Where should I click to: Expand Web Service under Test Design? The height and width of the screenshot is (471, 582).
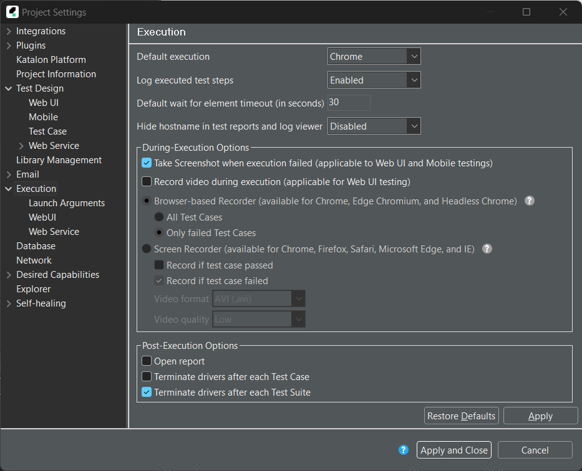click(21, 146)
